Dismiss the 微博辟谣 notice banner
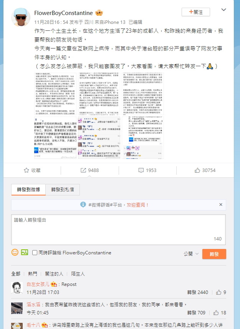This screenshot has height=329, width=240. tap(221, 205)
